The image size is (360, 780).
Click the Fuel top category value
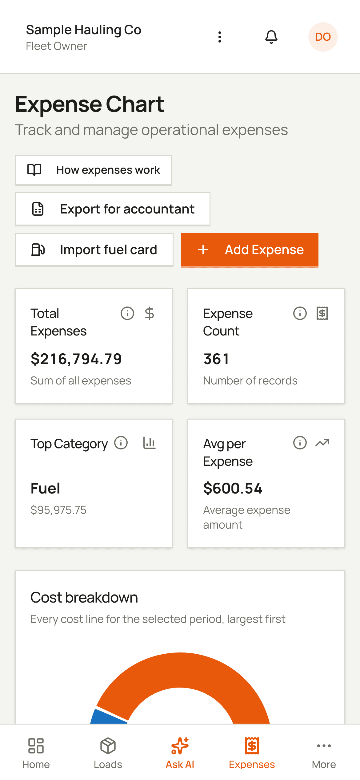[45, 489]
